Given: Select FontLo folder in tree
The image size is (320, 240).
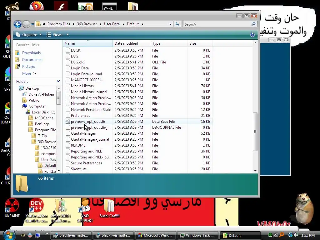Looking at the screenshot, I should click(50, 172).
